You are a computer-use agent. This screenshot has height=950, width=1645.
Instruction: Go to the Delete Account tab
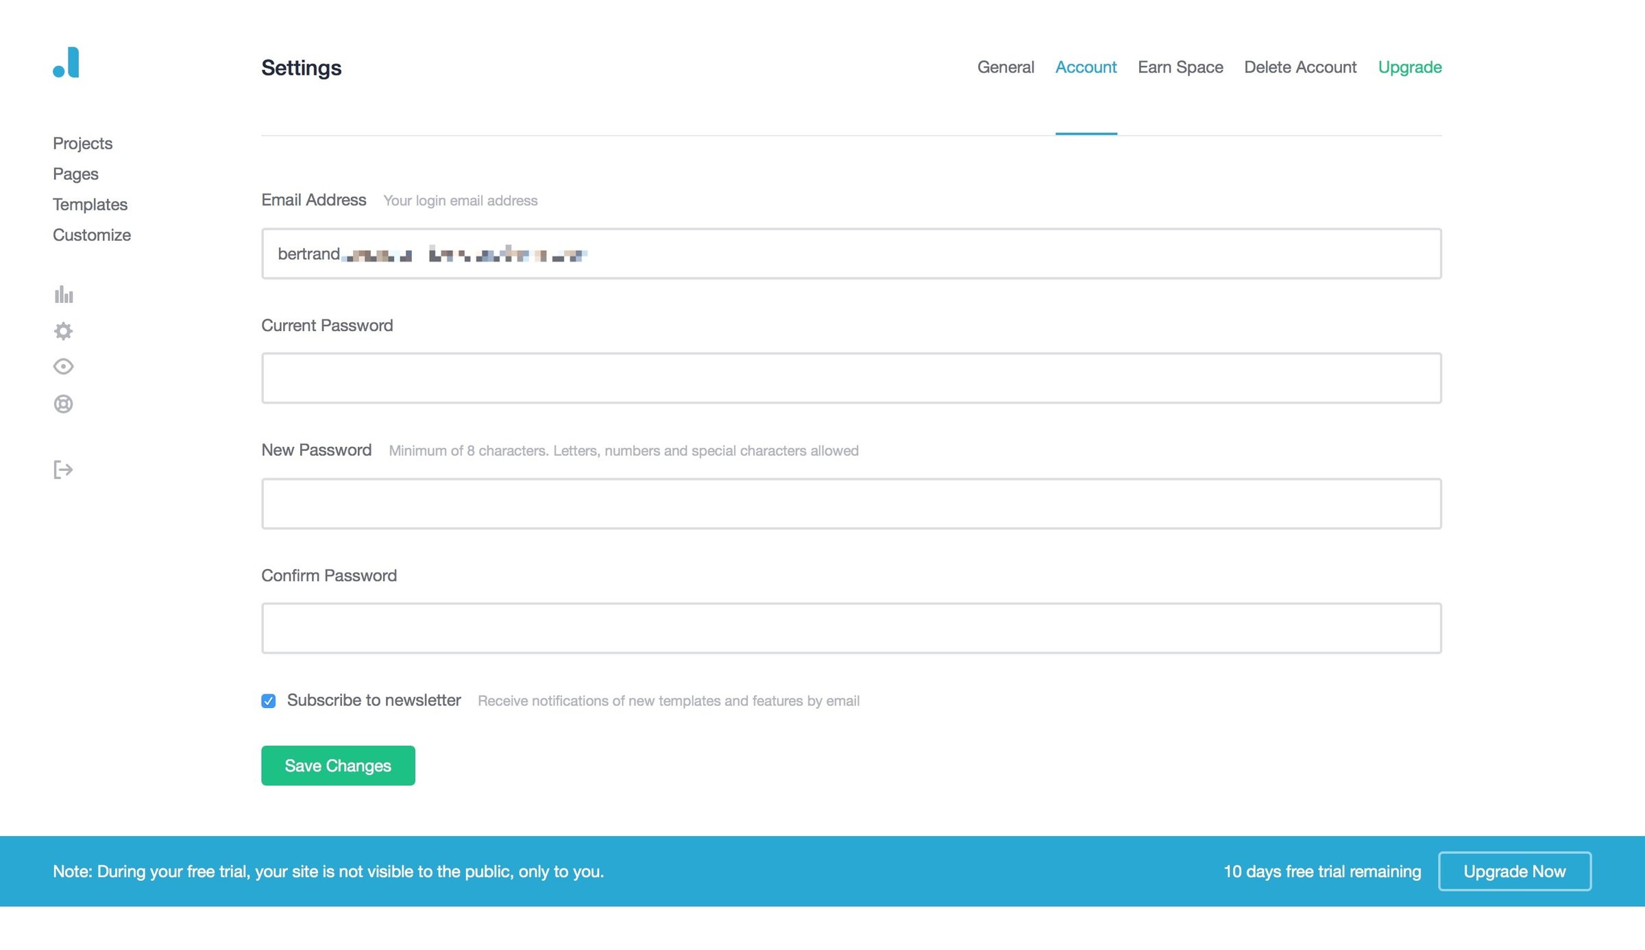(1300, 67)
